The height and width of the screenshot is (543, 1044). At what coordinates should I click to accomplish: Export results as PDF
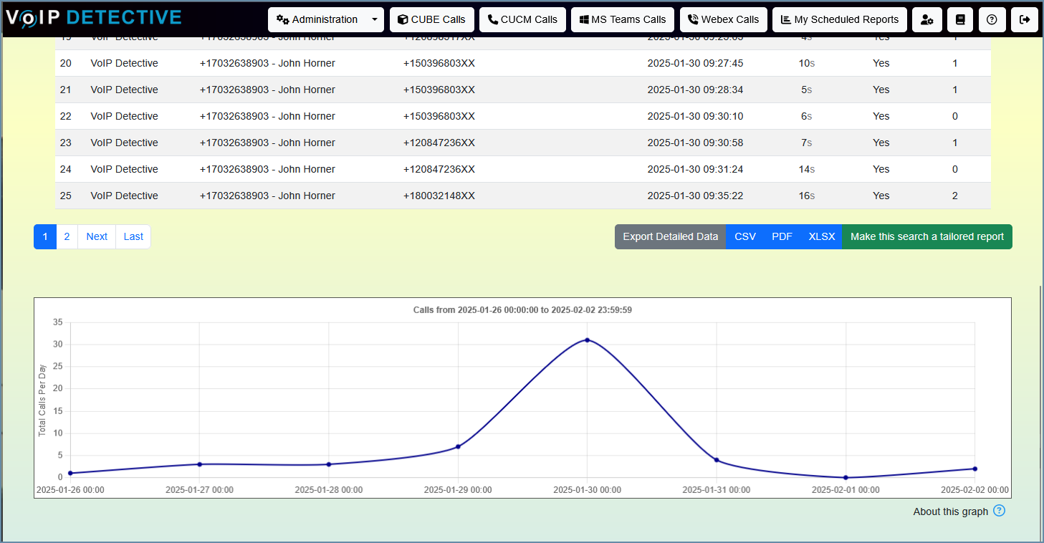coord(782,236)
